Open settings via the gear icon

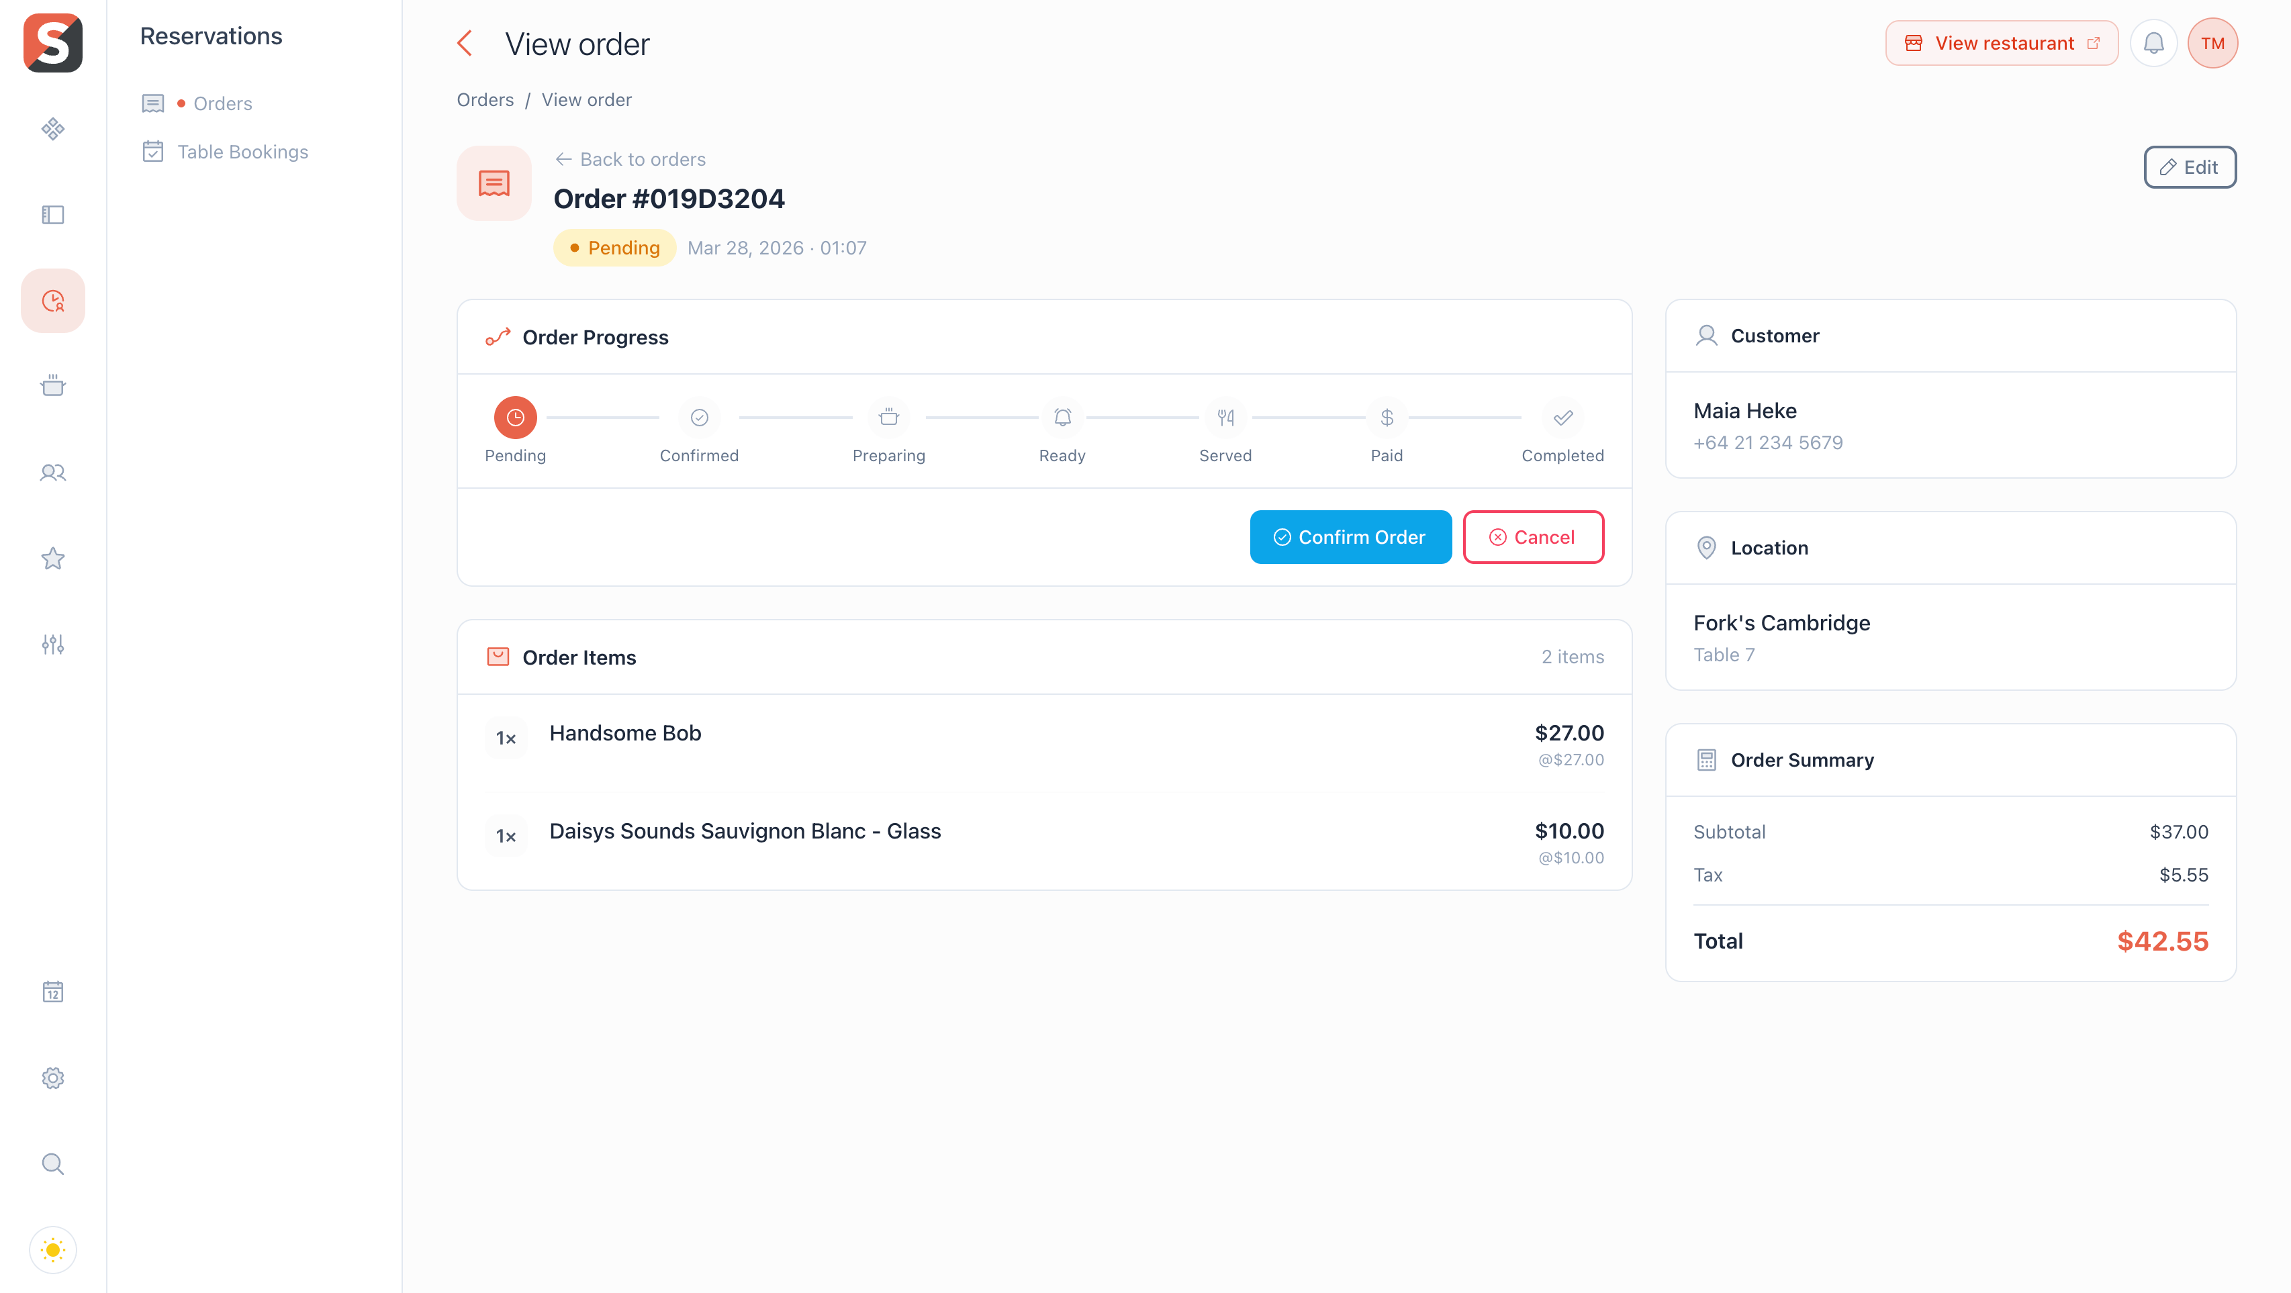[x=52, y=1077]
